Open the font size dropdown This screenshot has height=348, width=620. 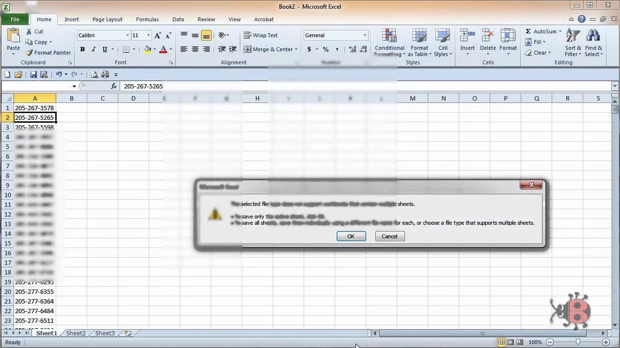(x=148, y=35)
